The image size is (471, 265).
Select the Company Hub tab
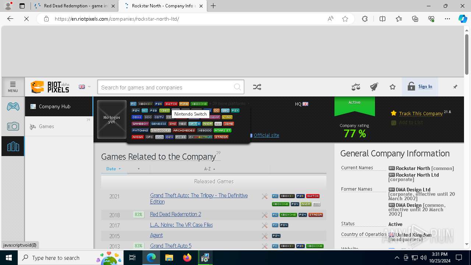59,106
